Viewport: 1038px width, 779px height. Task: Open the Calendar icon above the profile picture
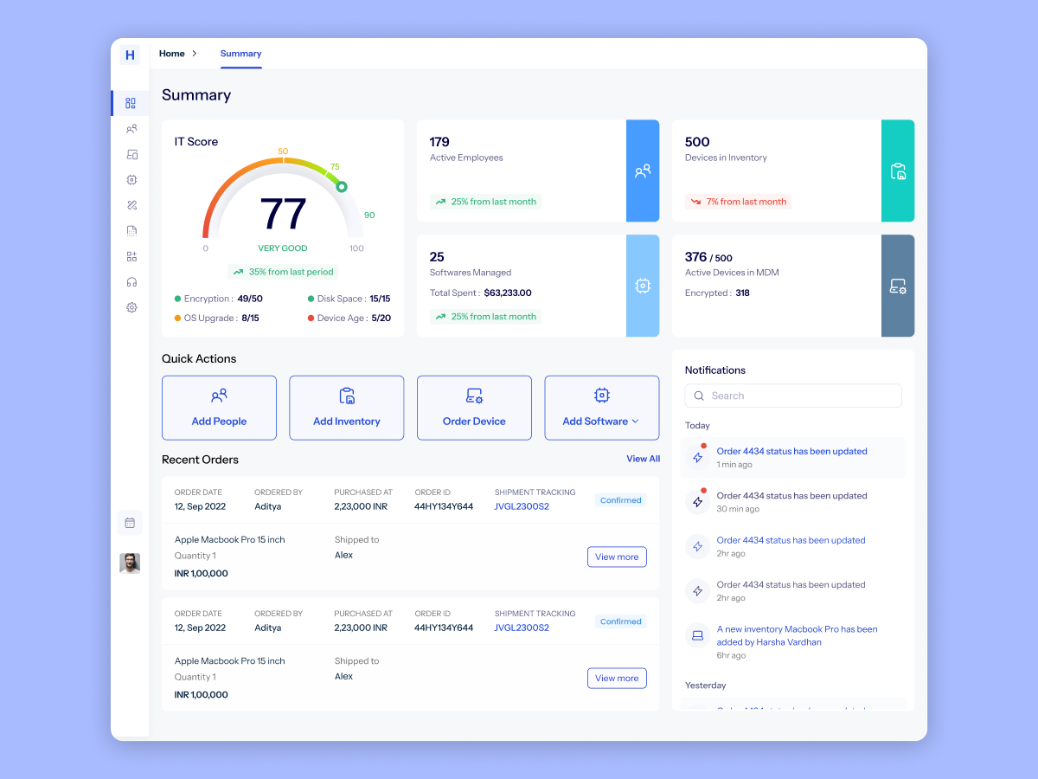(130, 523)
